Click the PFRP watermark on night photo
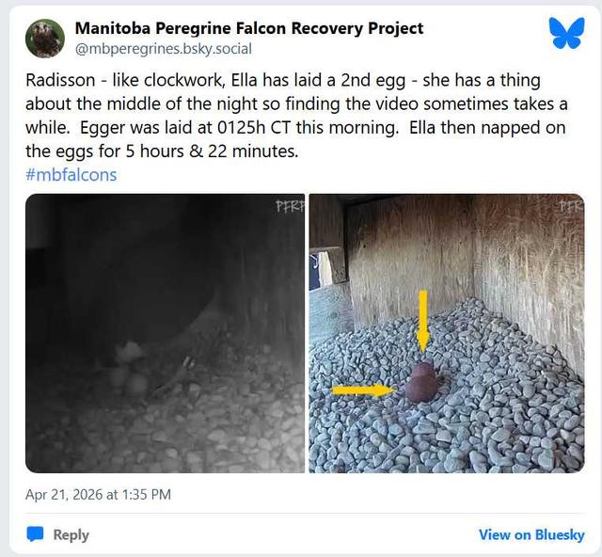 click(x=290, y=206)
